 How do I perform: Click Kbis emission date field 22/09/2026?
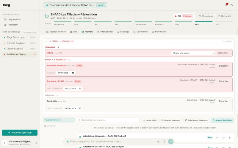pos(73,108)
